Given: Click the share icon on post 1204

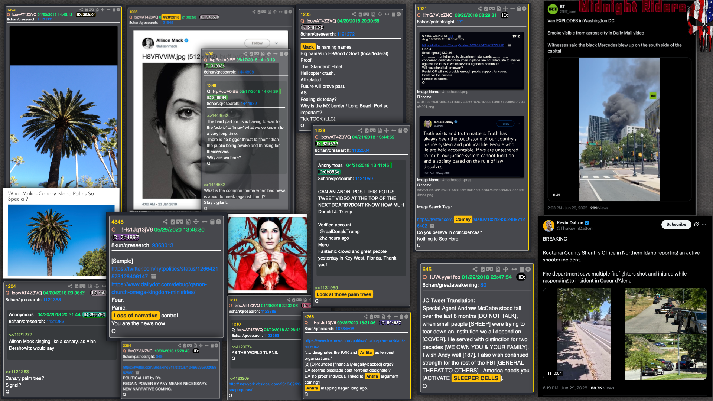Looking at the screenshot, I should (x=70, y=286).
